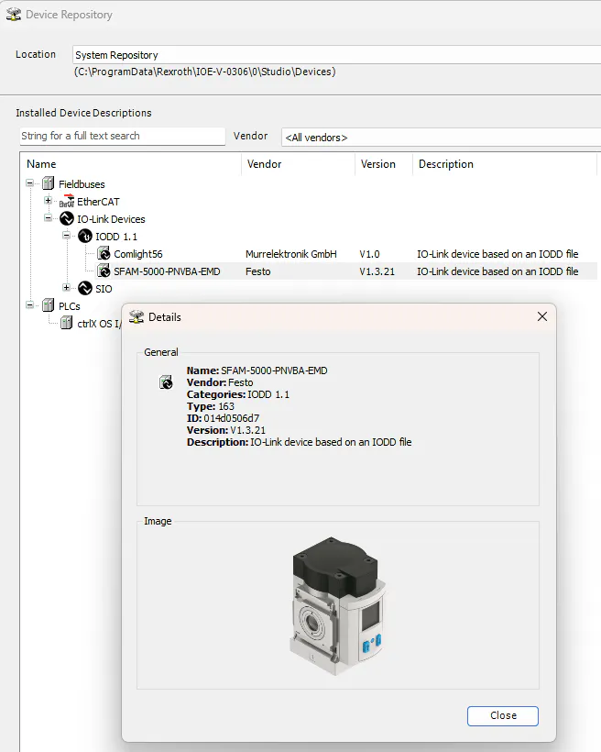Expand the EtherCAT tree node
601x752 pixels.
(x=49, y=202)
